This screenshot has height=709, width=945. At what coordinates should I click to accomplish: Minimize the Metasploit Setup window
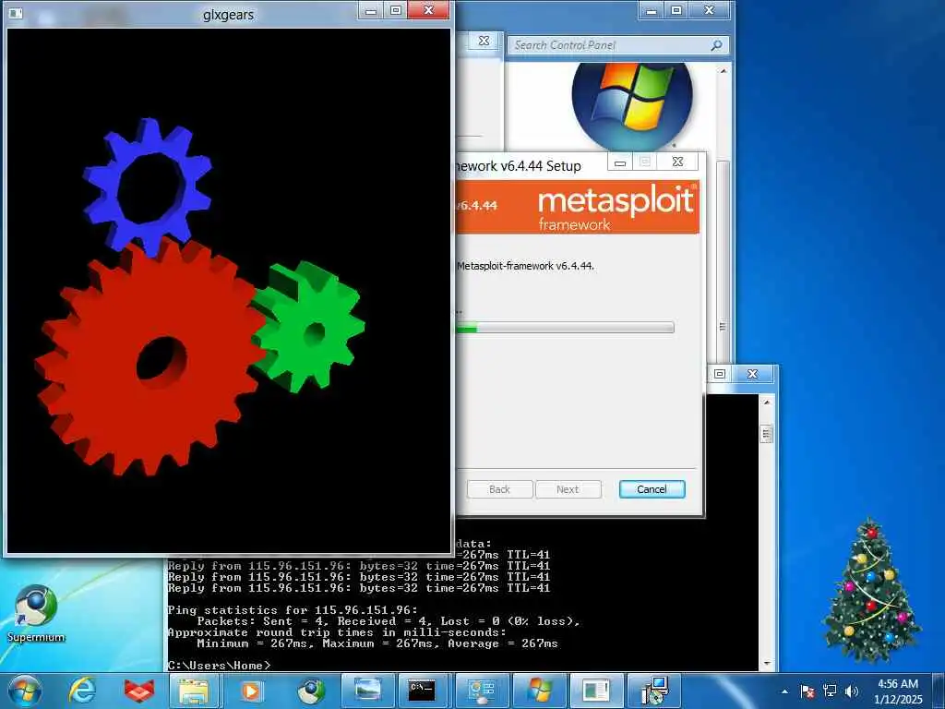[620, 162]
